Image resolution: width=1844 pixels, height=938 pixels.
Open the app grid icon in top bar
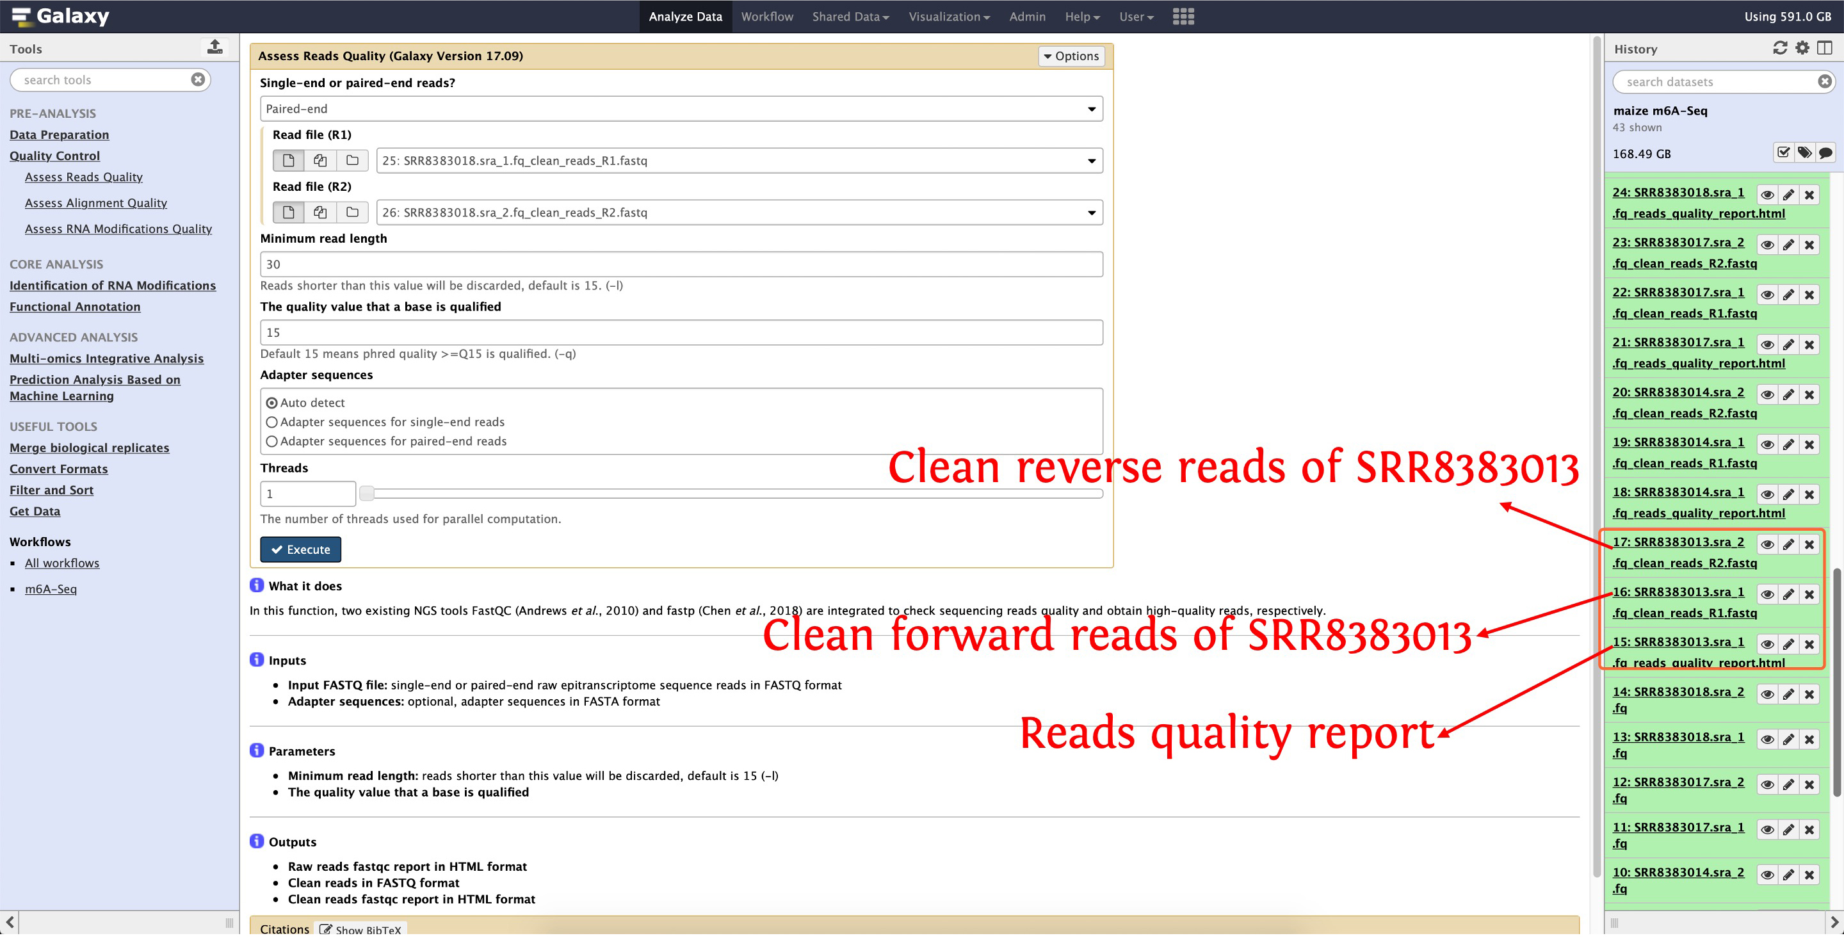tap(1183, 17)
